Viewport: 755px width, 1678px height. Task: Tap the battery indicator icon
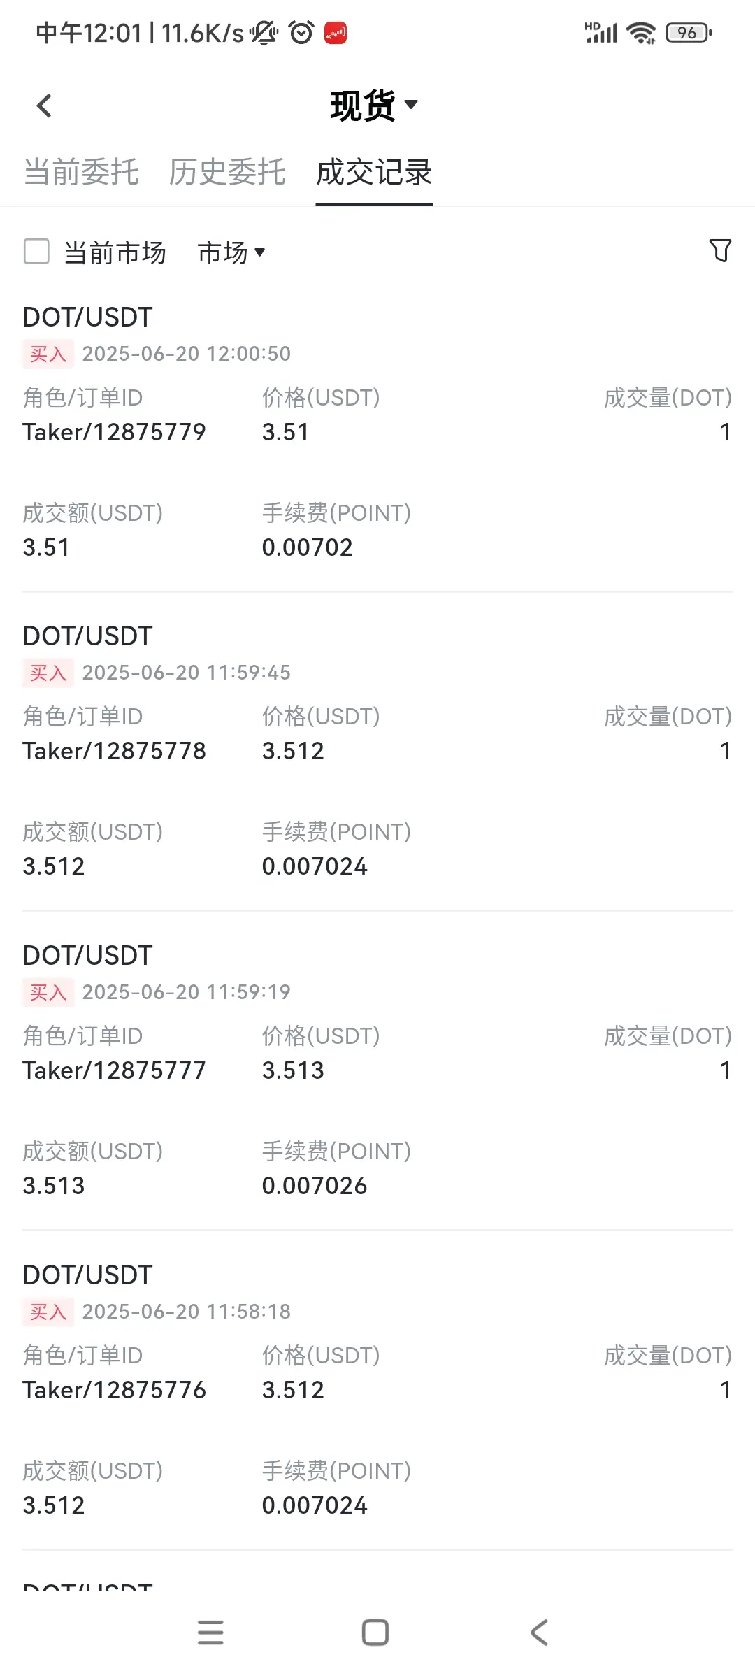click(689, 33)
